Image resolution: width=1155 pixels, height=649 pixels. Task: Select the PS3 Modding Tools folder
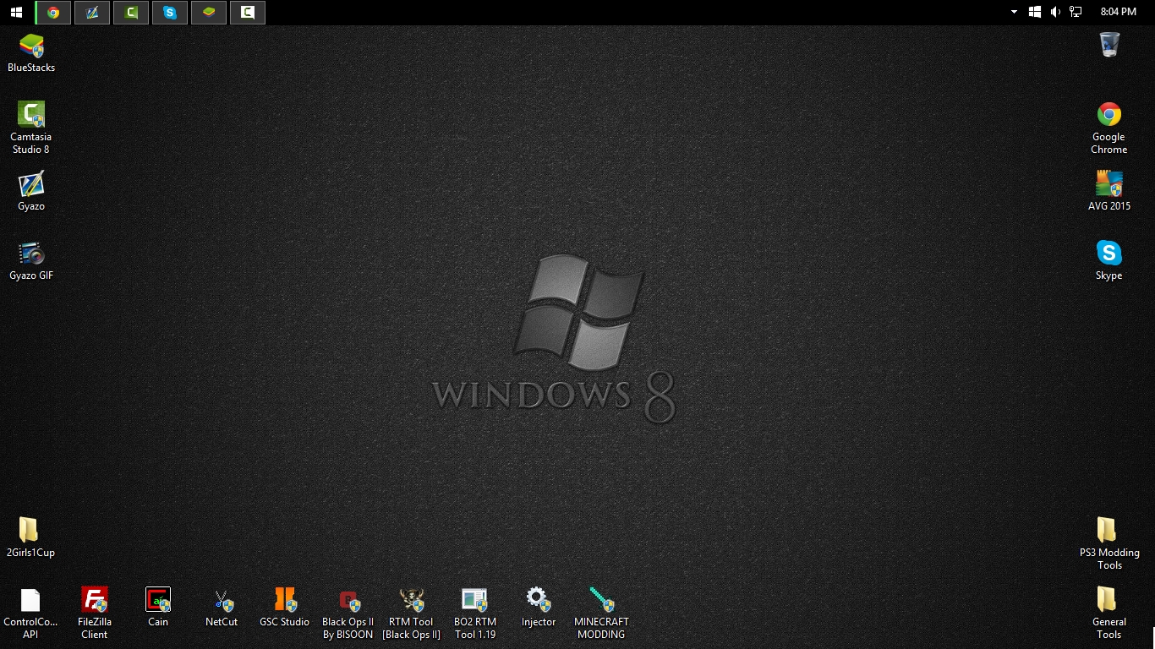click(1109, 543)
